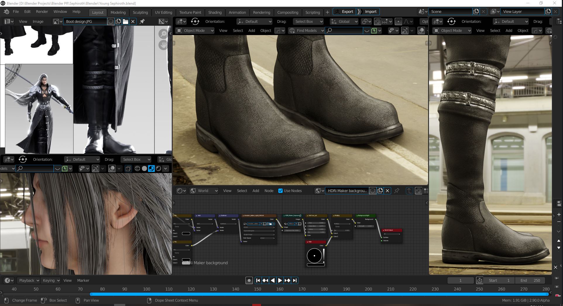Open the File menu
The image size is (563, 306).
click(x=16, y=12)
